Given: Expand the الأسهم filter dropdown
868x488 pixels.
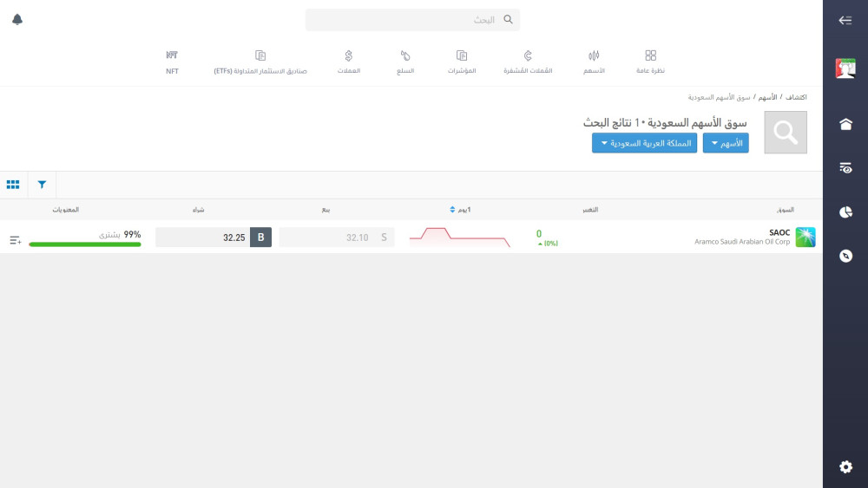Looking at the screenshot, I should [726, 143].
